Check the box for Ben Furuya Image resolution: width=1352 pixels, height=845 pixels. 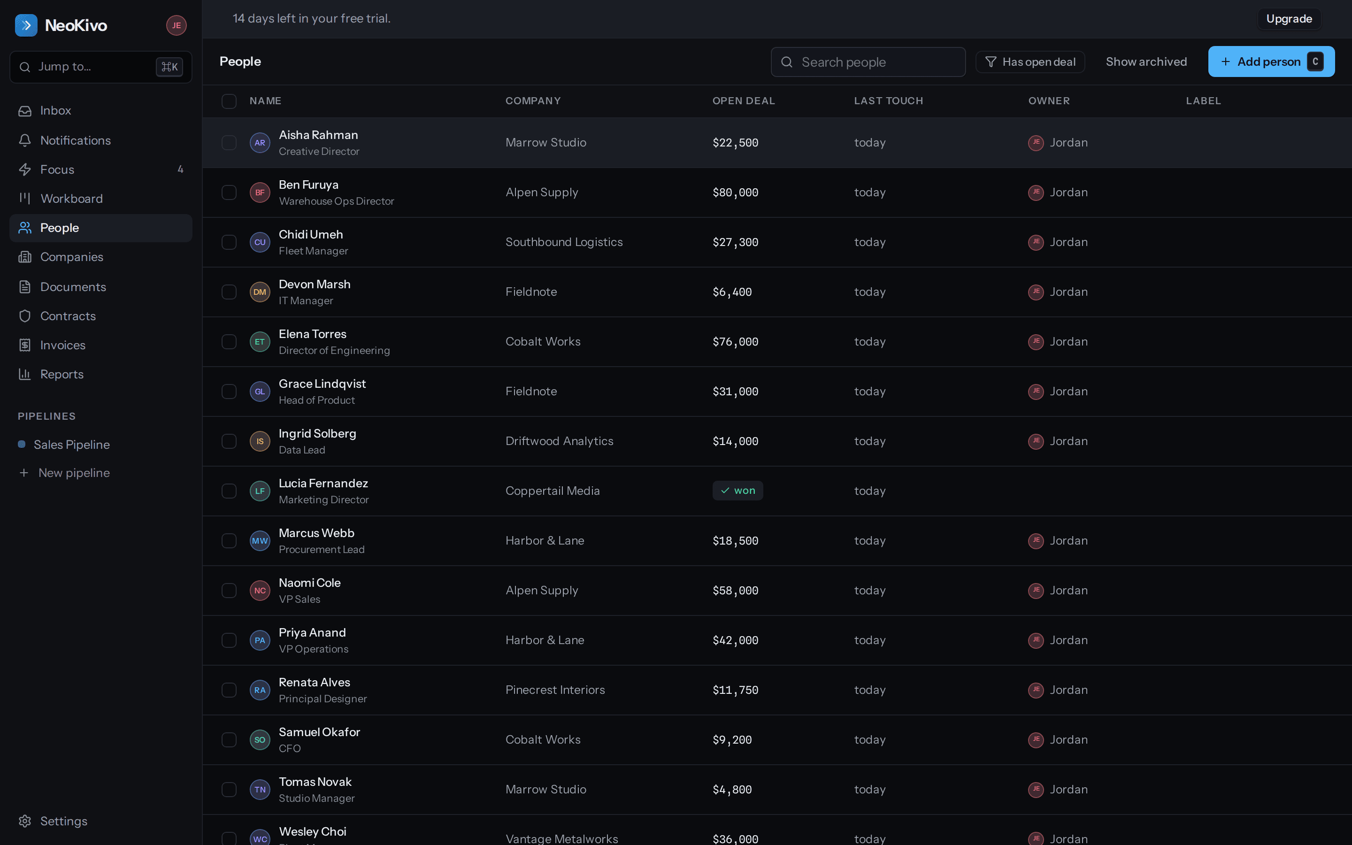pos(229,192)
